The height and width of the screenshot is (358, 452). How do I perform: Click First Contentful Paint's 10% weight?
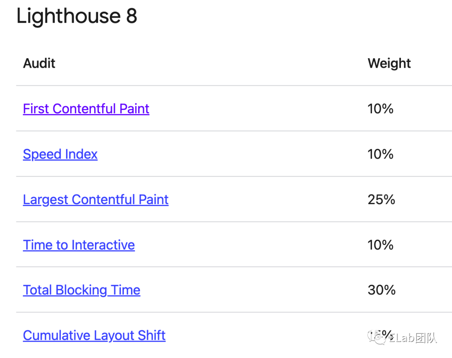point(380,109)
